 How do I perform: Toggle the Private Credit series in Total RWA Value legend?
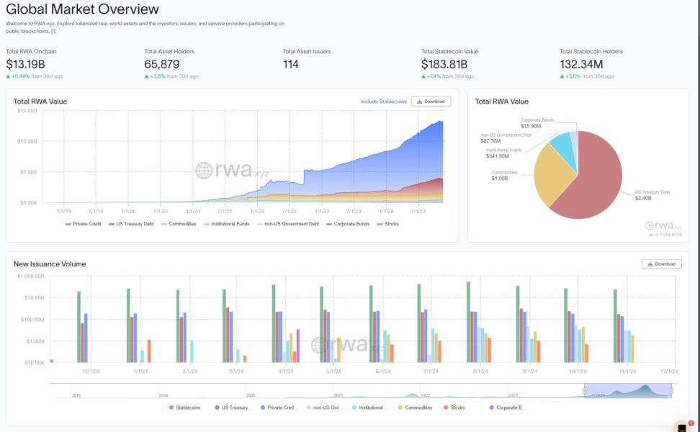point(81,224)
